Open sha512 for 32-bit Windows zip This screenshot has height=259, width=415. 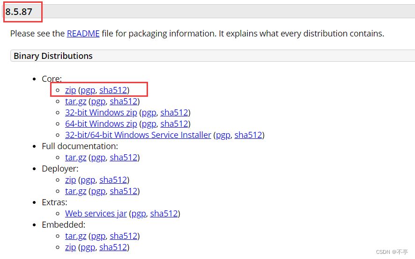(174, 113)
